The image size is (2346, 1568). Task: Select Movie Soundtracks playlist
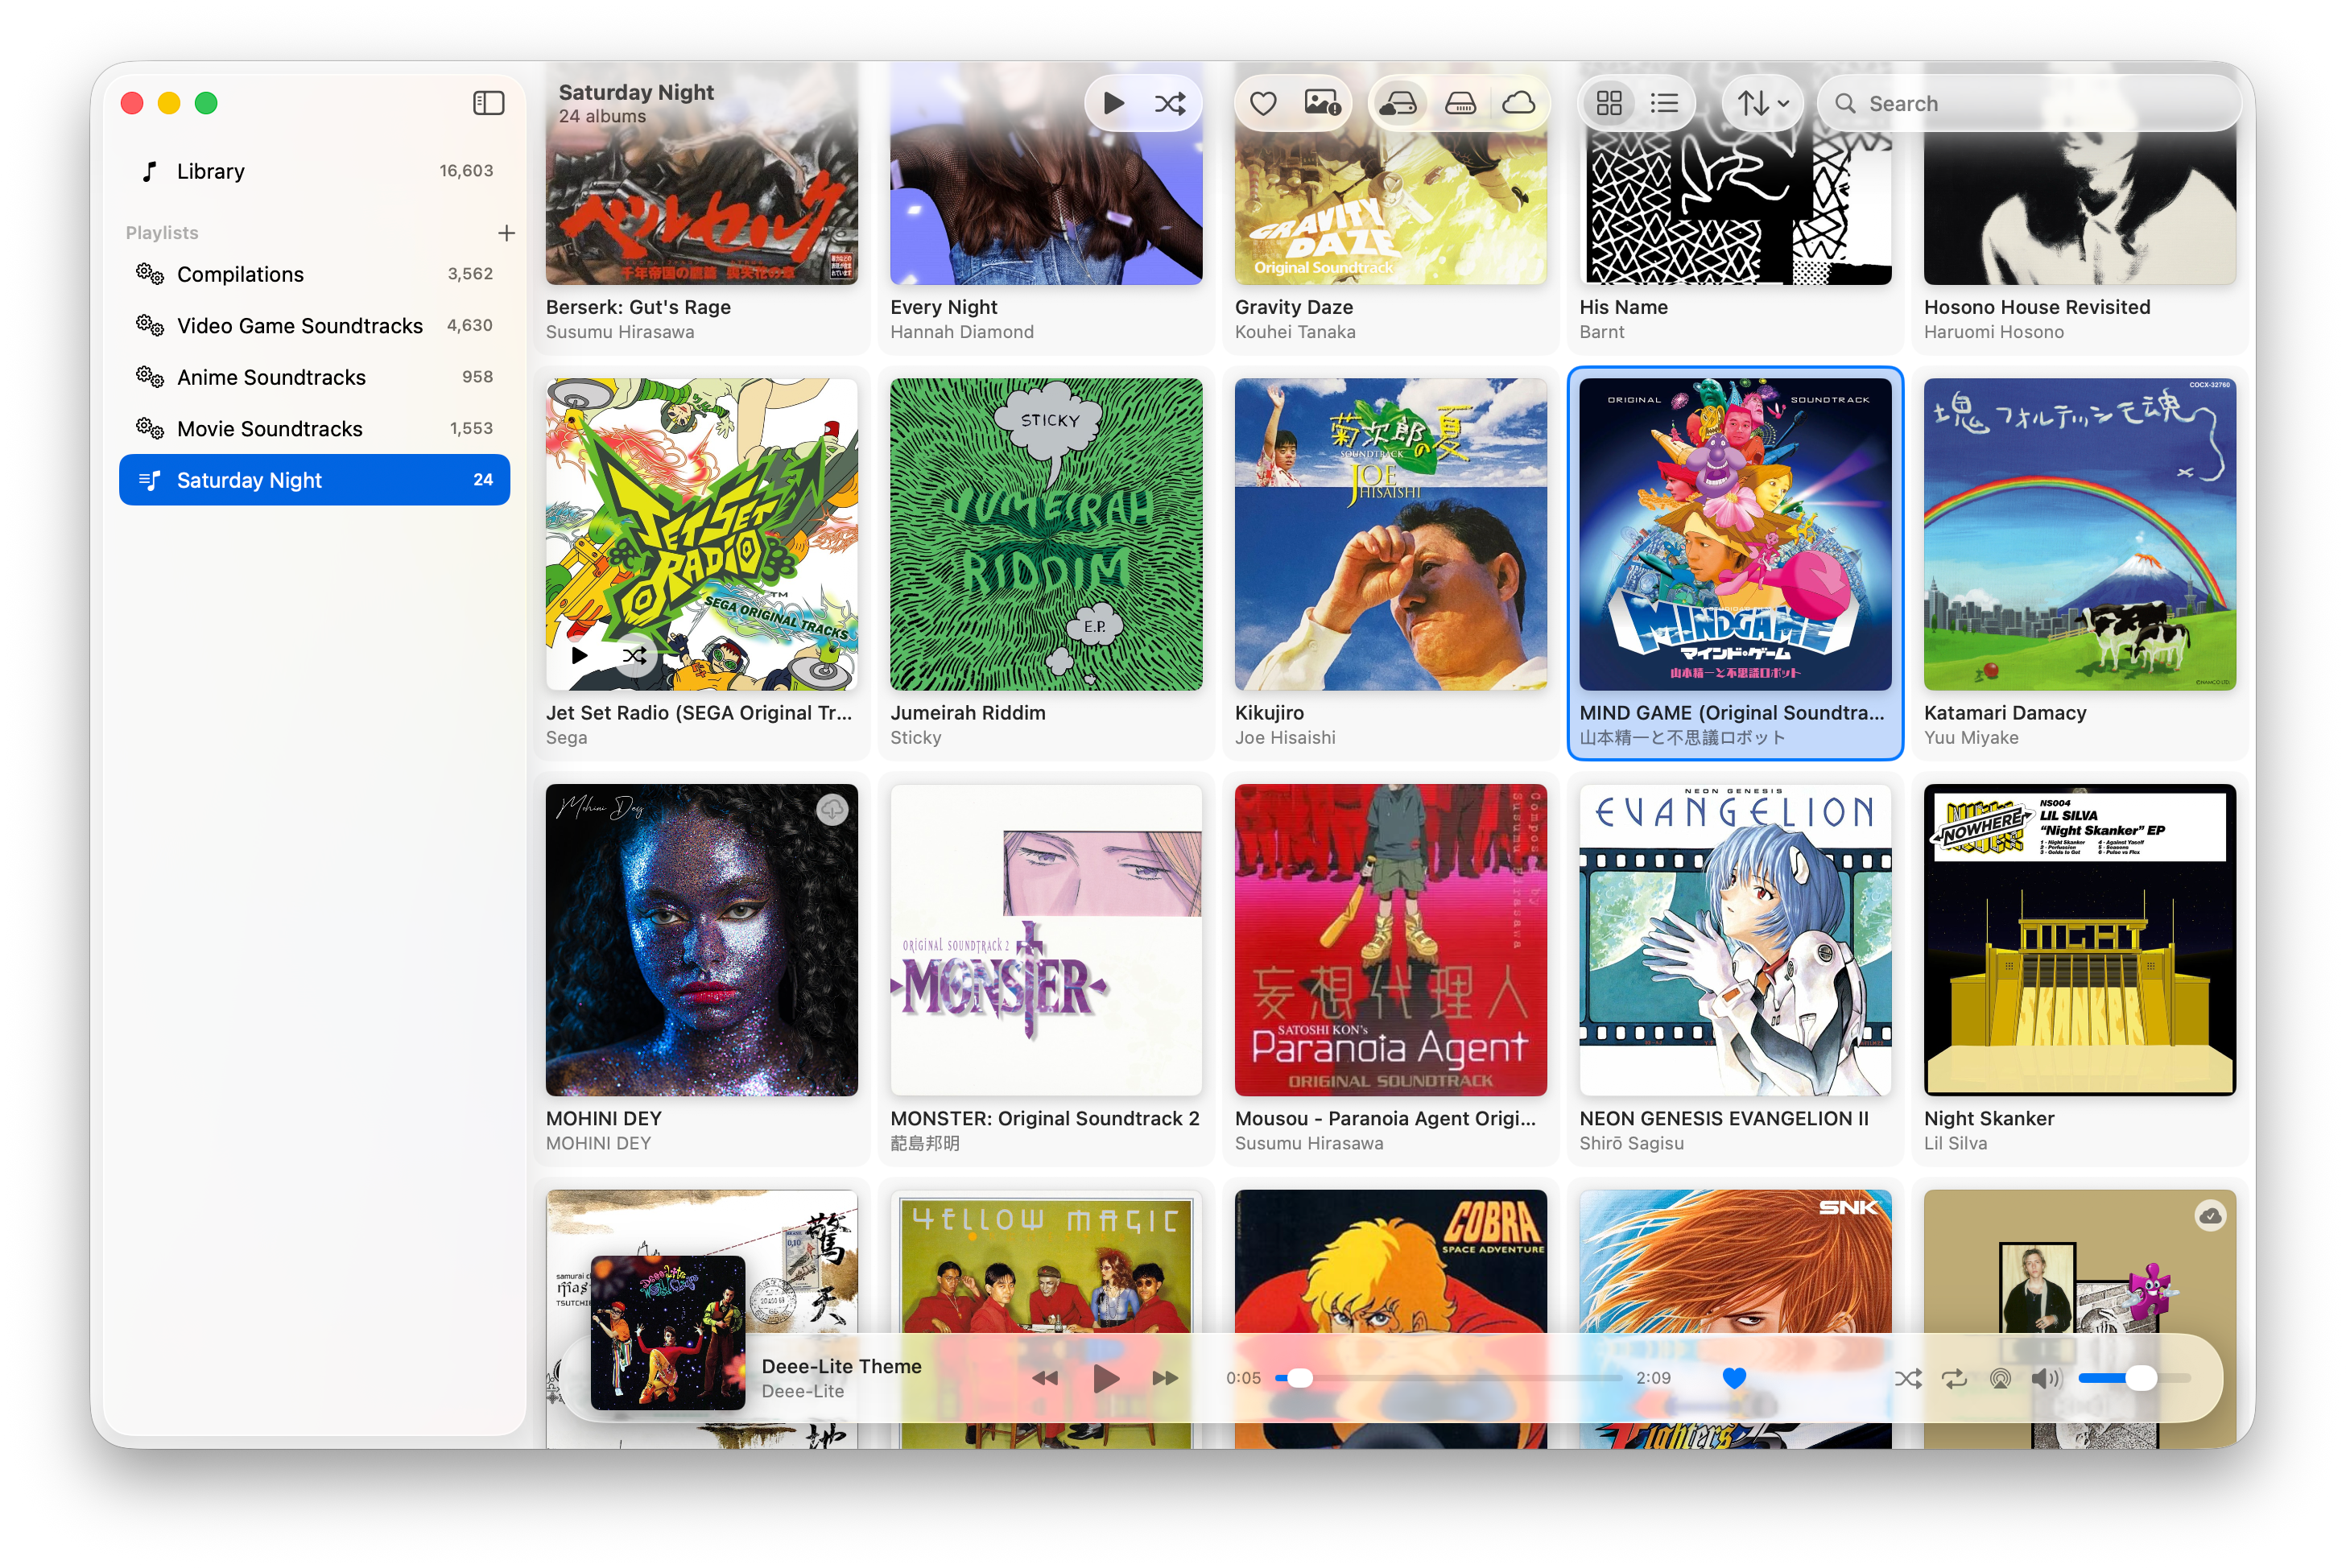click(x=314, y=429)
